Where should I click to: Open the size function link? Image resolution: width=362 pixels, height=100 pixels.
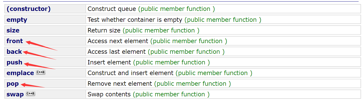point(13,30)
